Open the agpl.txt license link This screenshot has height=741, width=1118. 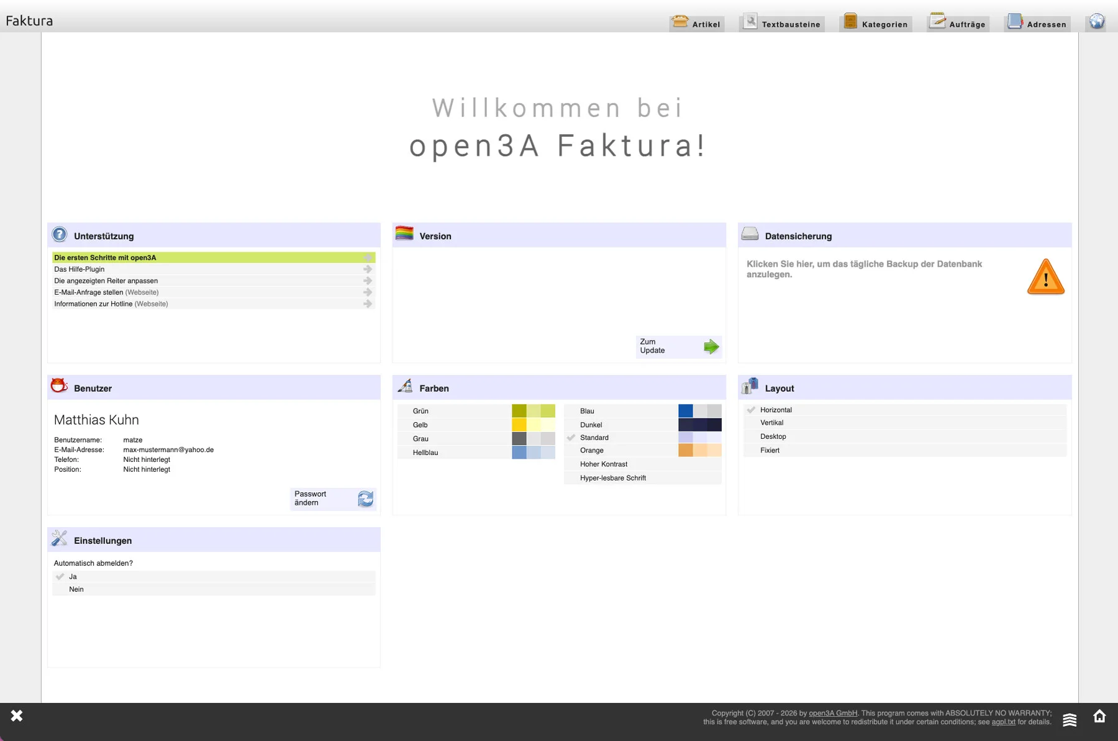pos(1003,722)
